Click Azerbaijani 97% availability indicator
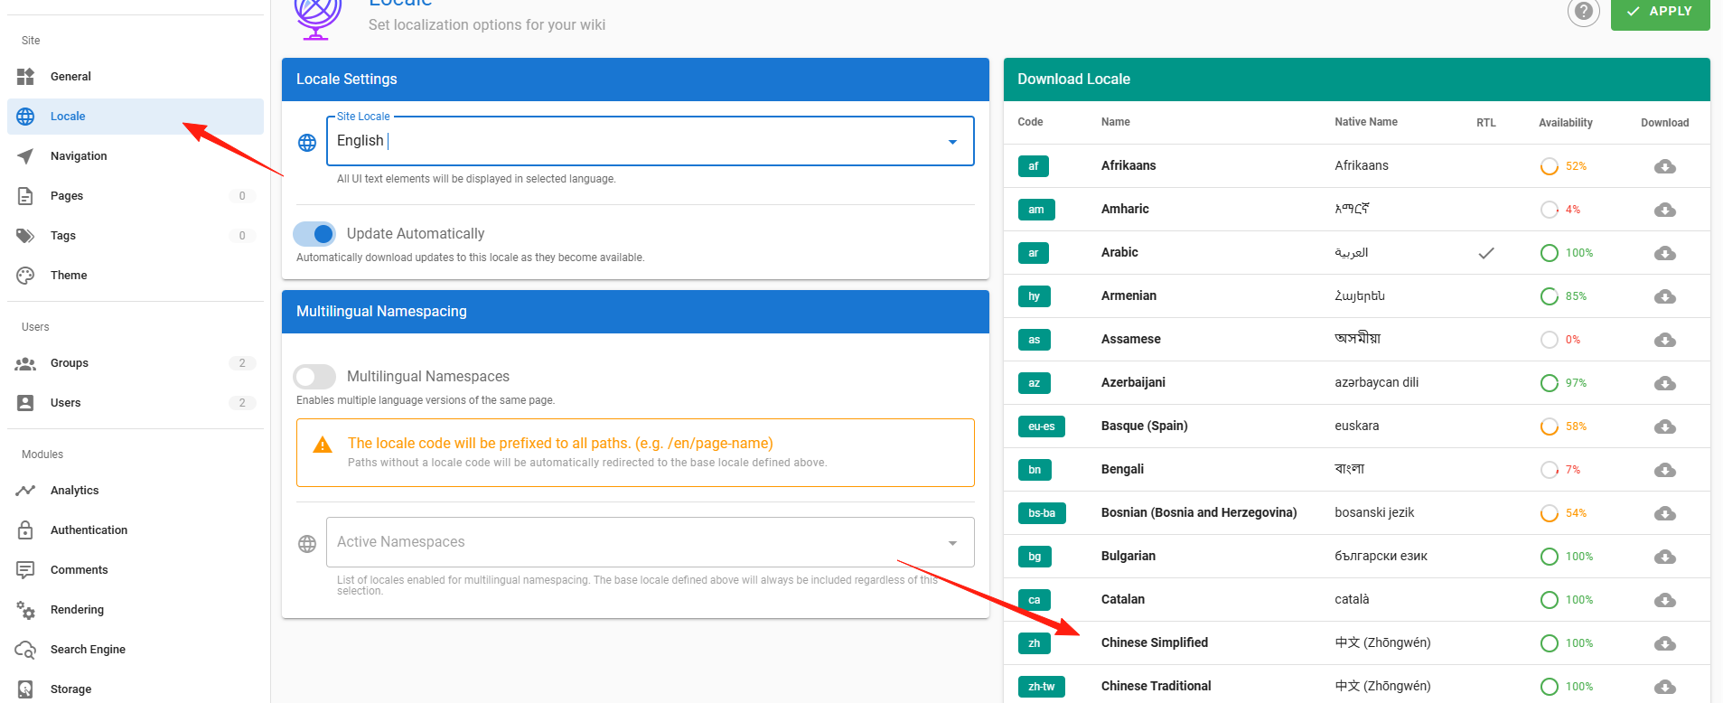Image resolution: width=1723 pixels, height=703 pixels. (x=1564, y=383)
